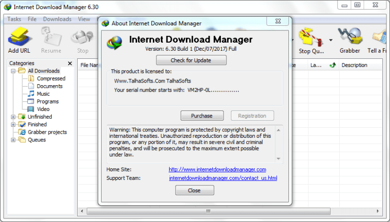The width and height of the screenshot is (390, 222).
Task: Expand the Queues tree node
Action: pyautogui.click(x=13, y=140)
